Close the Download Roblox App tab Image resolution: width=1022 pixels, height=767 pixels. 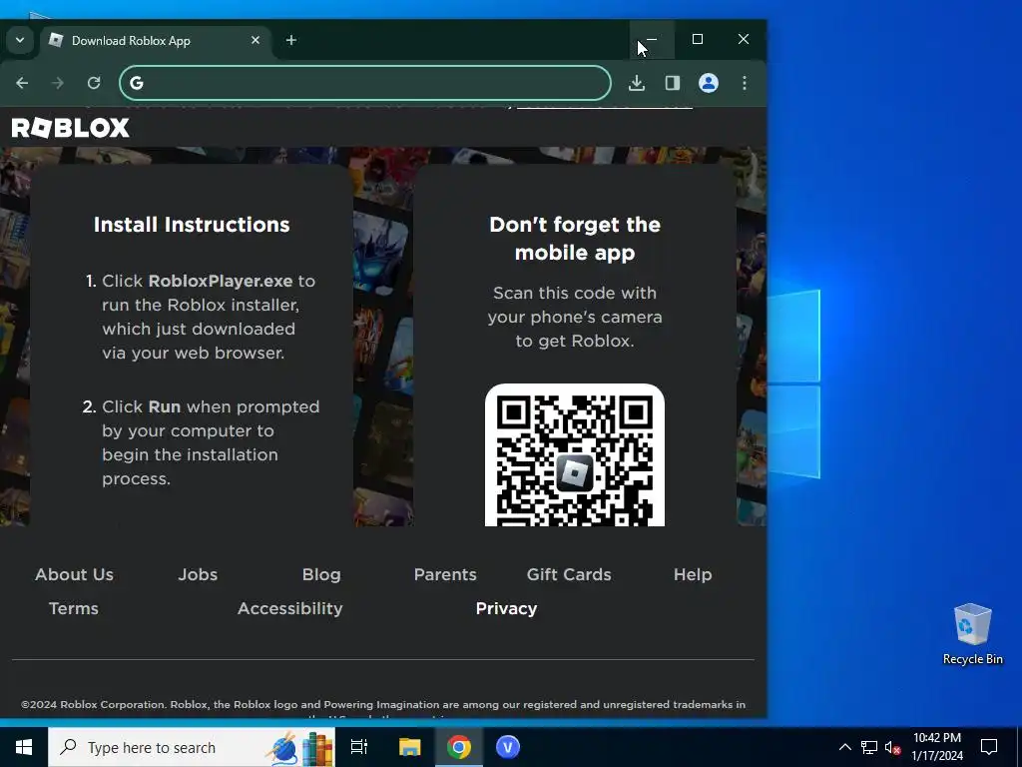(255, 40)
